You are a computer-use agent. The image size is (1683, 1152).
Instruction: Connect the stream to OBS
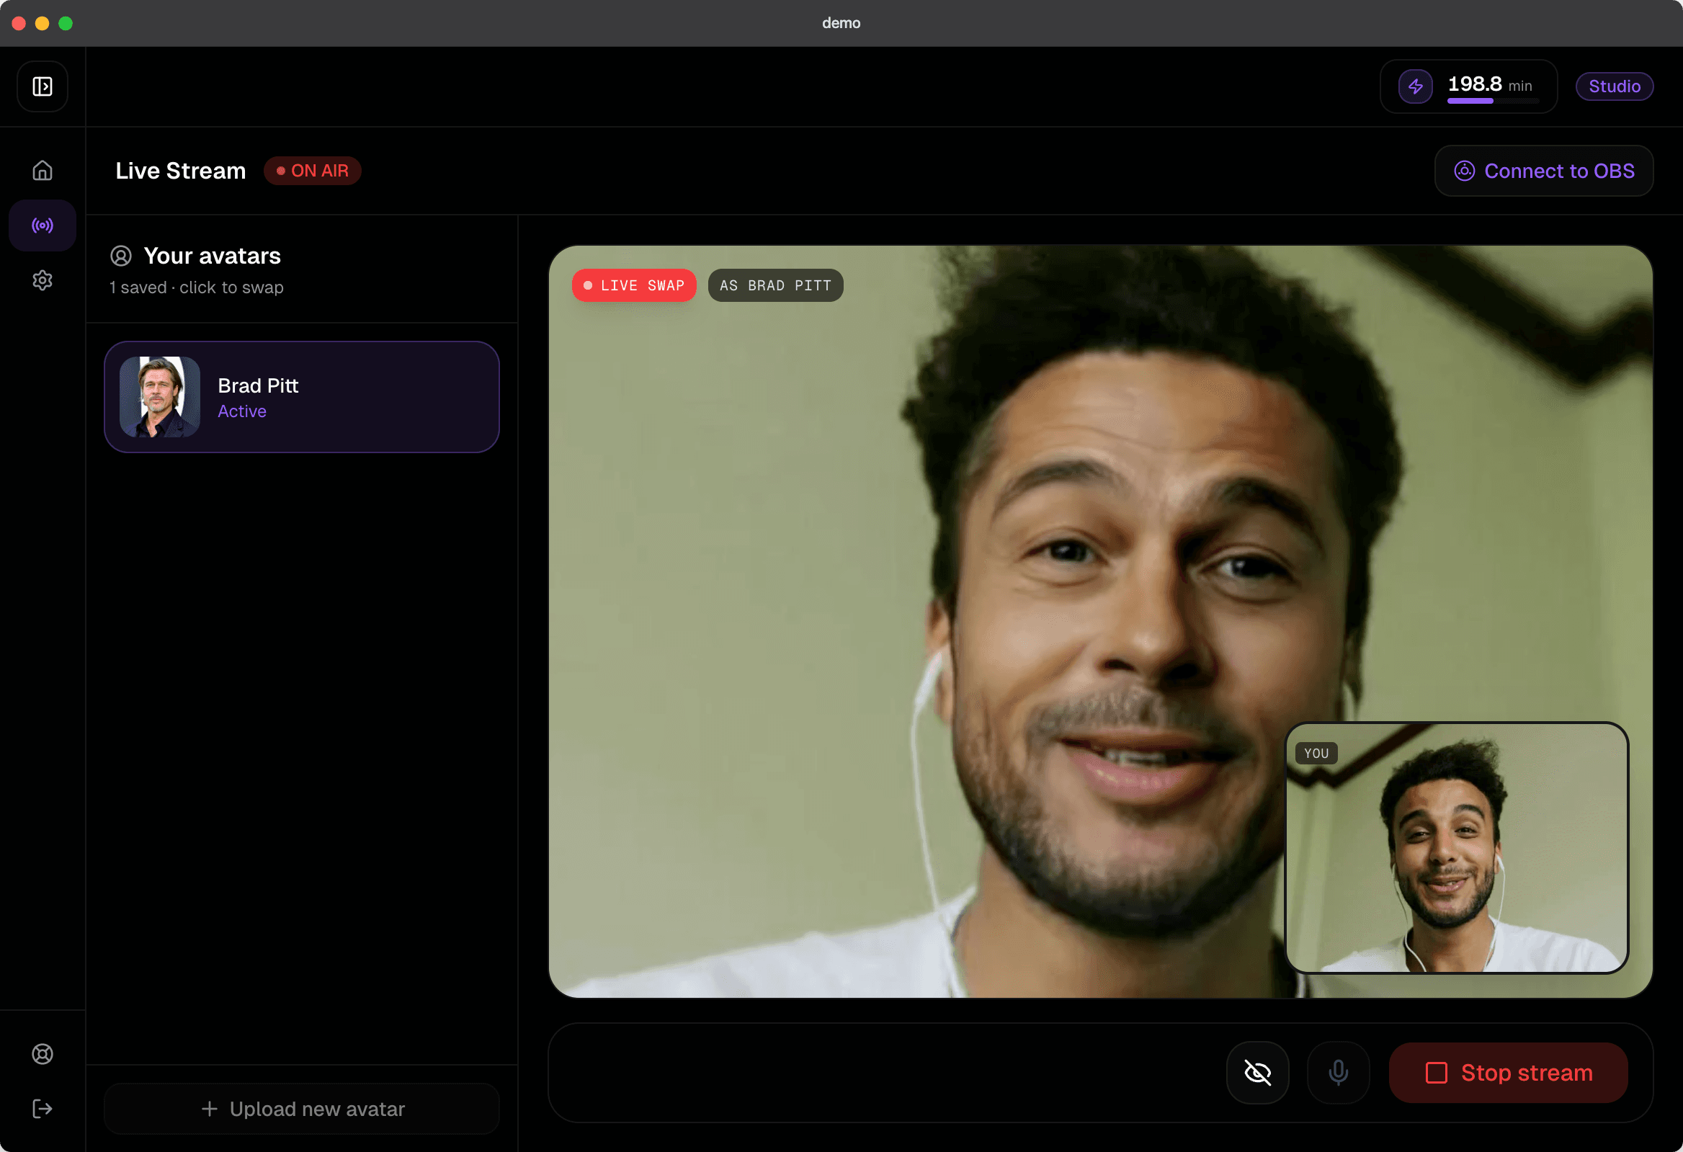[1544, 171]
